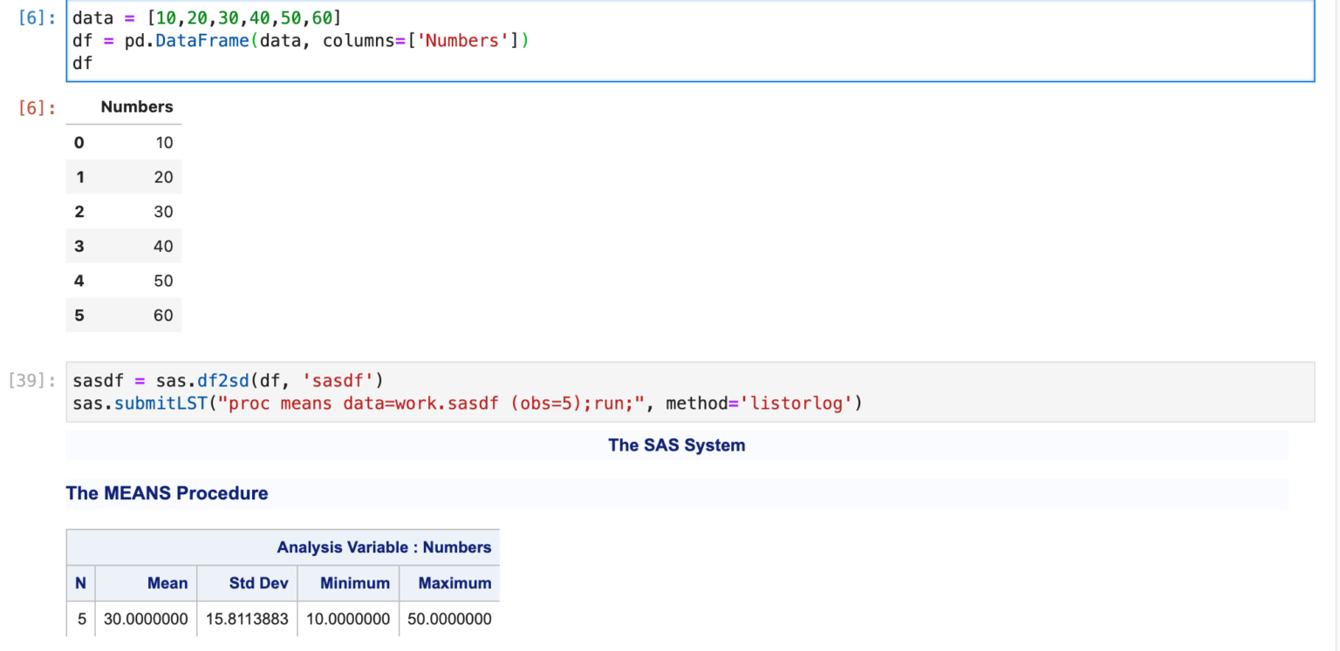Click row index 5 of the dataframe
Image resolution: width=1340 pixels, height=651 pixels.
click(79, 315)
